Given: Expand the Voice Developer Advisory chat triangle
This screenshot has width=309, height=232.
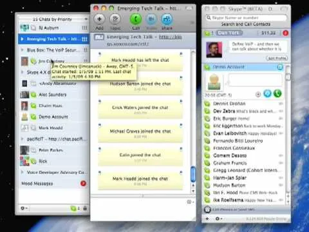Looking at the screenshot, I should pyautogui.click(x=22, y=172).
